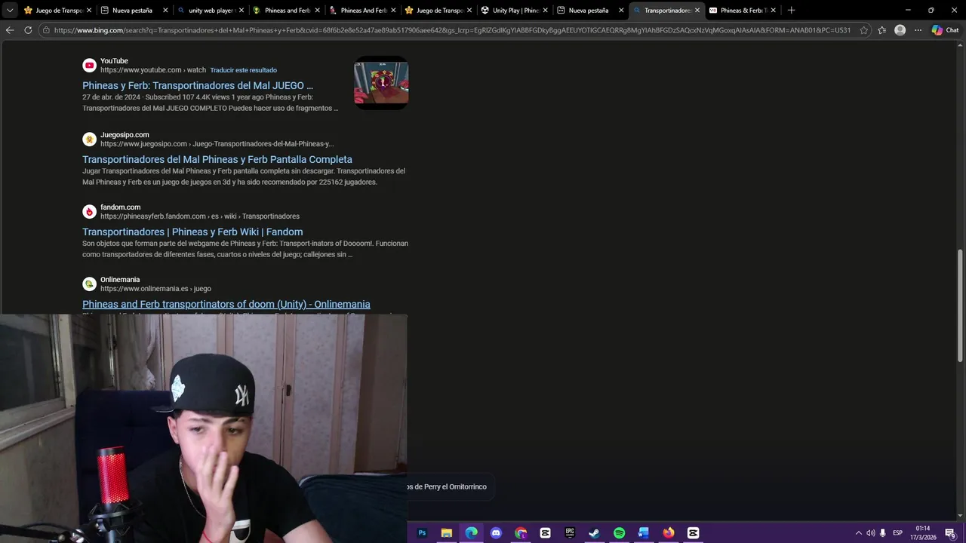Open Steam from the taskbar
966x543 pixels.
click(x=595, y=533)
